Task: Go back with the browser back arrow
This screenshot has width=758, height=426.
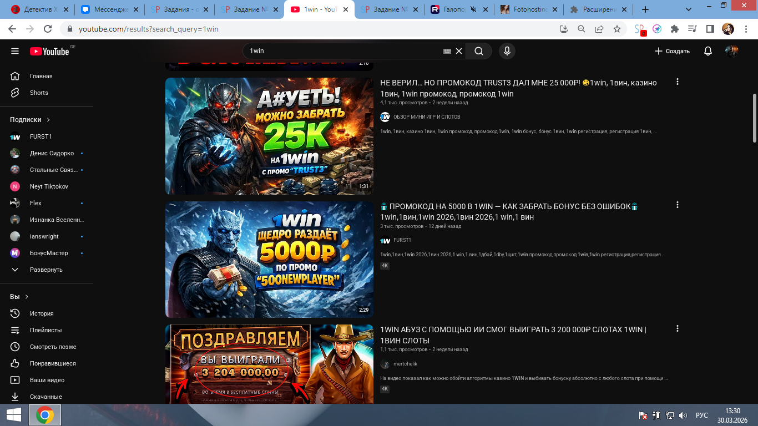Action: click(x=13, y=29)
